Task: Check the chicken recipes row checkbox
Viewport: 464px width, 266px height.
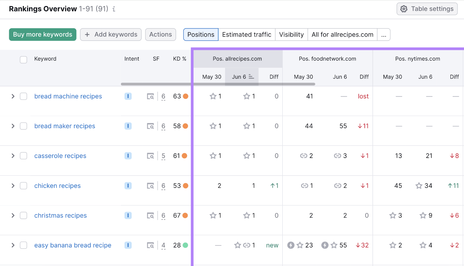Action: [23, 186]
